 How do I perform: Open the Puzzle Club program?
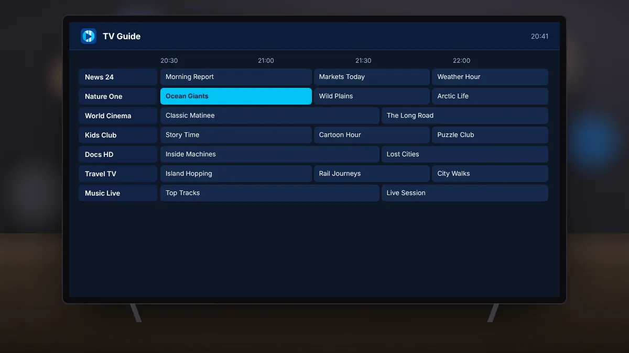point(490,135)
